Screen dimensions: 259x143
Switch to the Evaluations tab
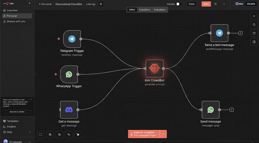[160, 10]
